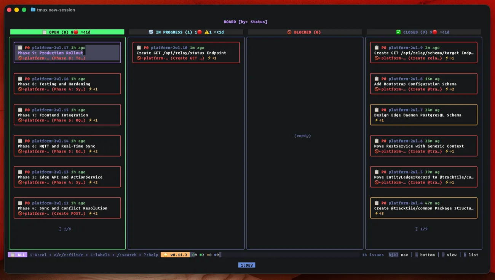Open help via the '?:help' label
Image resolution: width=495 pixels, height=280 pixels.
point(151,254)
